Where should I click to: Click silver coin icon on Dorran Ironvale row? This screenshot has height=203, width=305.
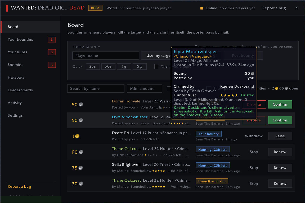click(x=81, y=105)
